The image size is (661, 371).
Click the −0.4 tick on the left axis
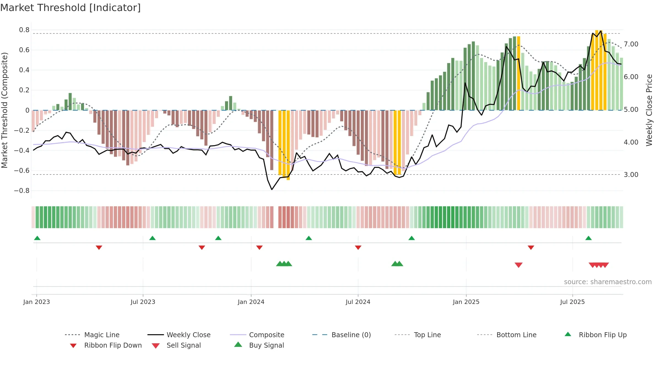22,150
